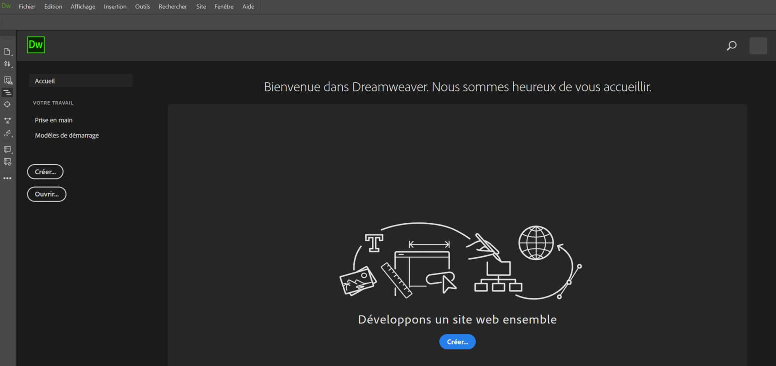Open the ellipsis menu at the sidebar bottom
776x366 pixels.
click(x=7, y=178)
